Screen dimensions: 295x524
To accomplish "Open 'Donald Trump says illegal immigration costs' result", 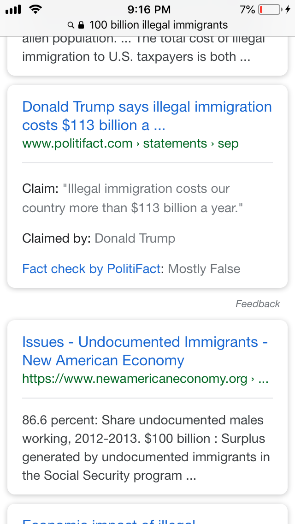I will 147,116.
